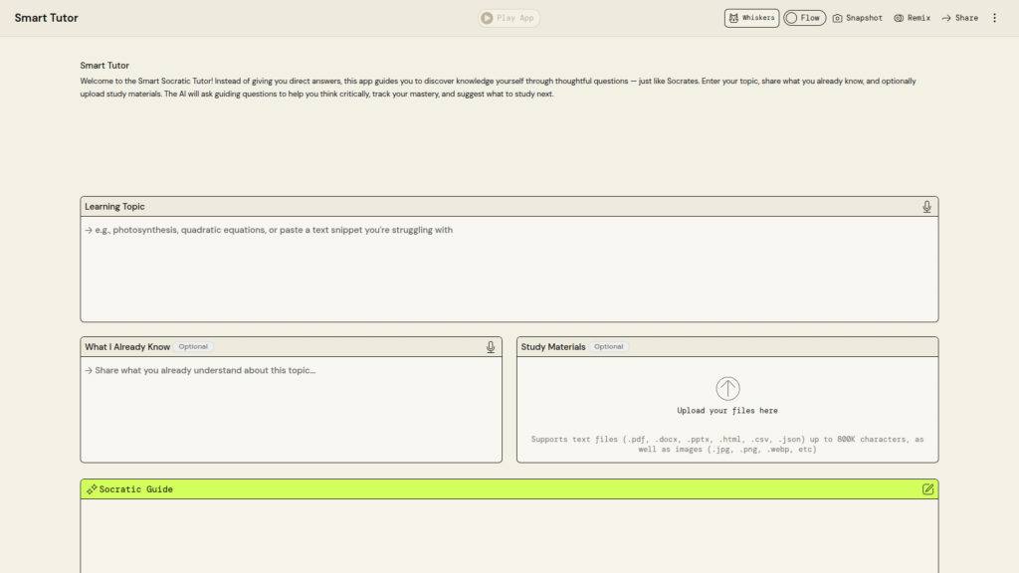Select the Whiskers cat button
The image size is (1019, 573).
[x=751, y=18]
